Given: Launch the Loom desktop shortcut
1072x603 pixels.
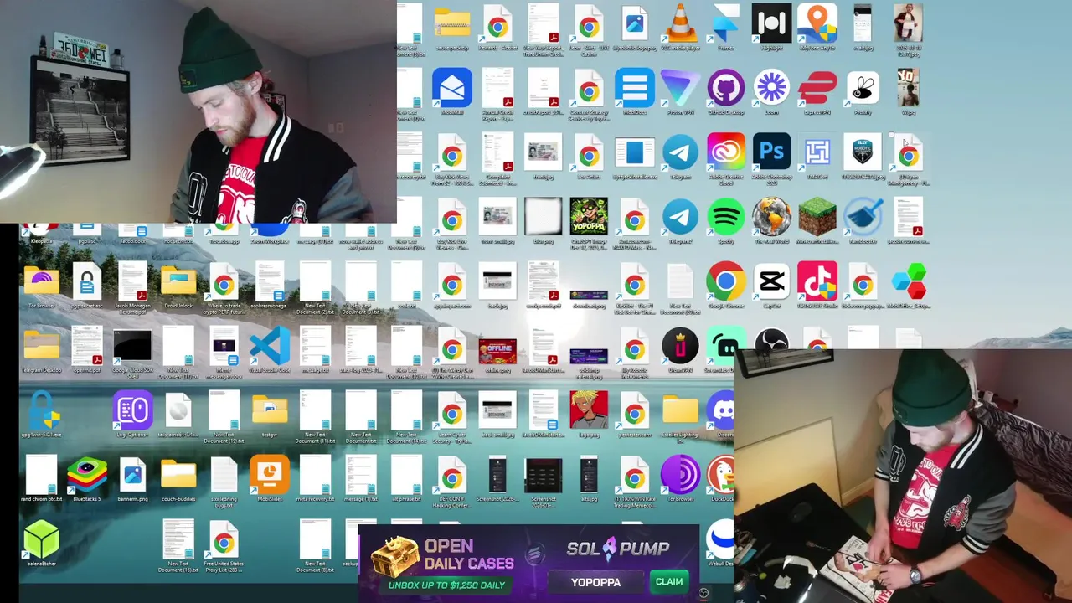Looking at the screenshot, I should pyautogui.click(x=771, y=88).
